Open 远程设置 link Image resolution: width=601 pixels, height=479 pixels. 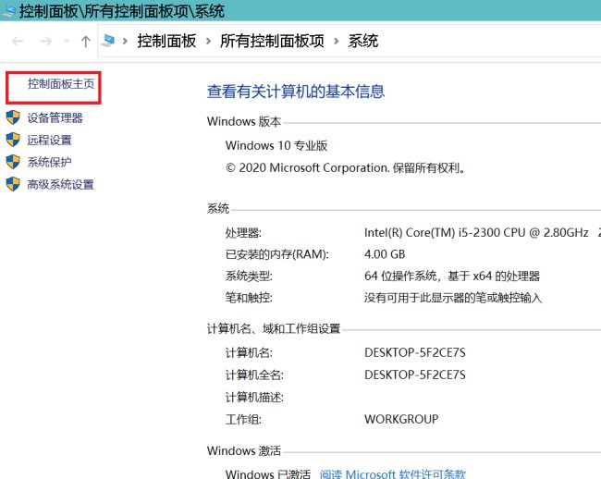click(49, 140)
